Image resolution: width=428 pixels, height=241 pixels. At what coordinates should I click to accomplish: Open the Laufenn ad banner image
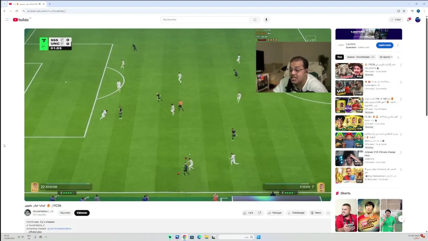[368, 34]
